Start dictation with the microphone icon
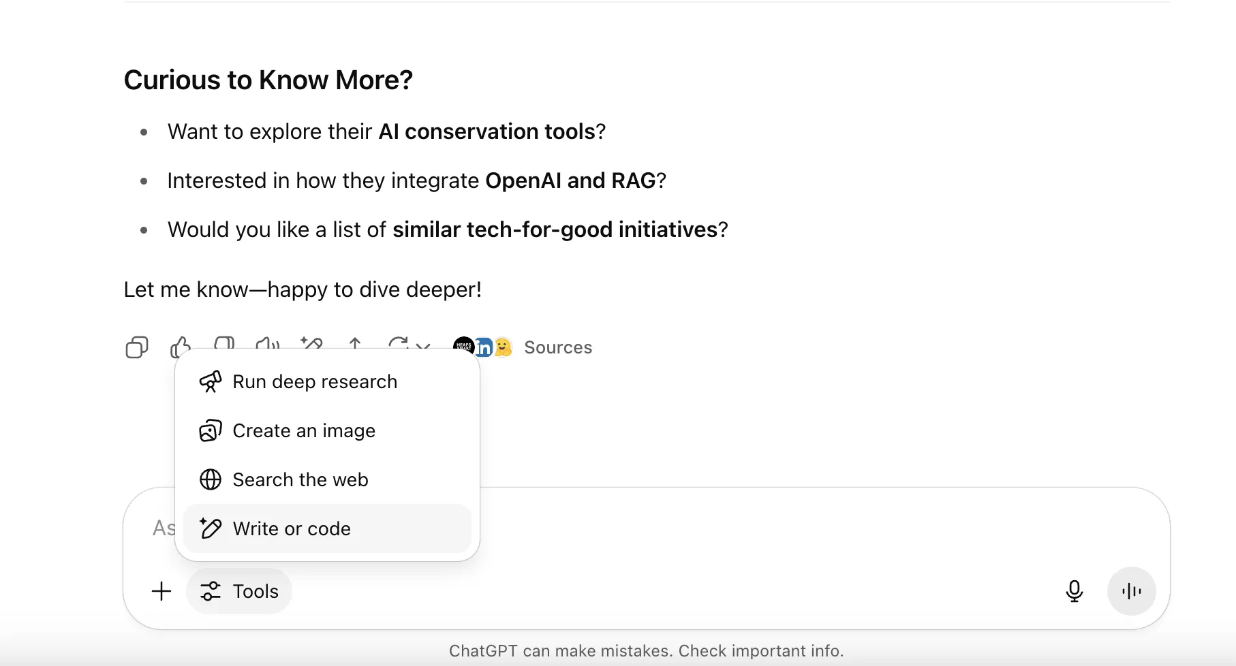Image resolution: width=1236 pixels, height=666 pixels. pos(1075,591)
